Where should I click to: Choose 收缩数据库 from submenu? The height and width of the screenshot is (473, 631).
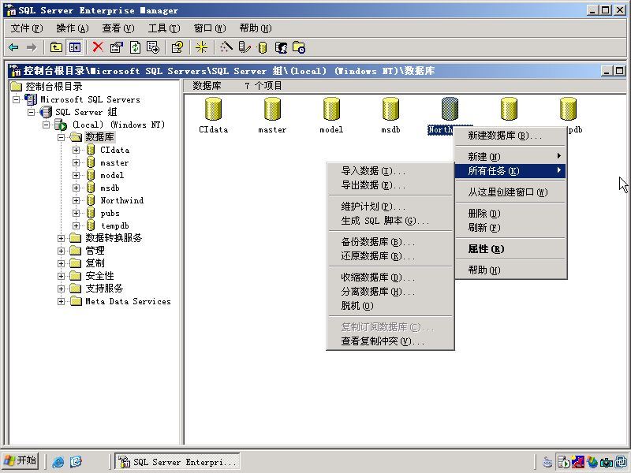click(390, 277)
